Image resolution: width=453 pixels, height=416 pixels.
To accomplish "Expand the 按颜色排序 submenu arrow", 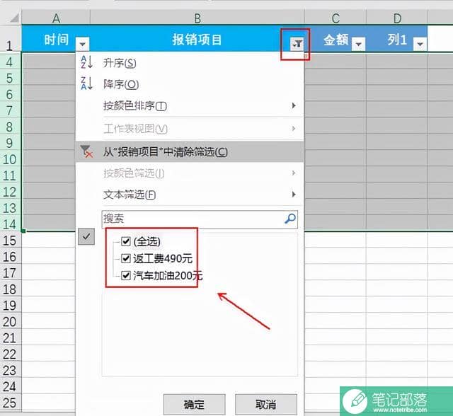I will 294,105.
